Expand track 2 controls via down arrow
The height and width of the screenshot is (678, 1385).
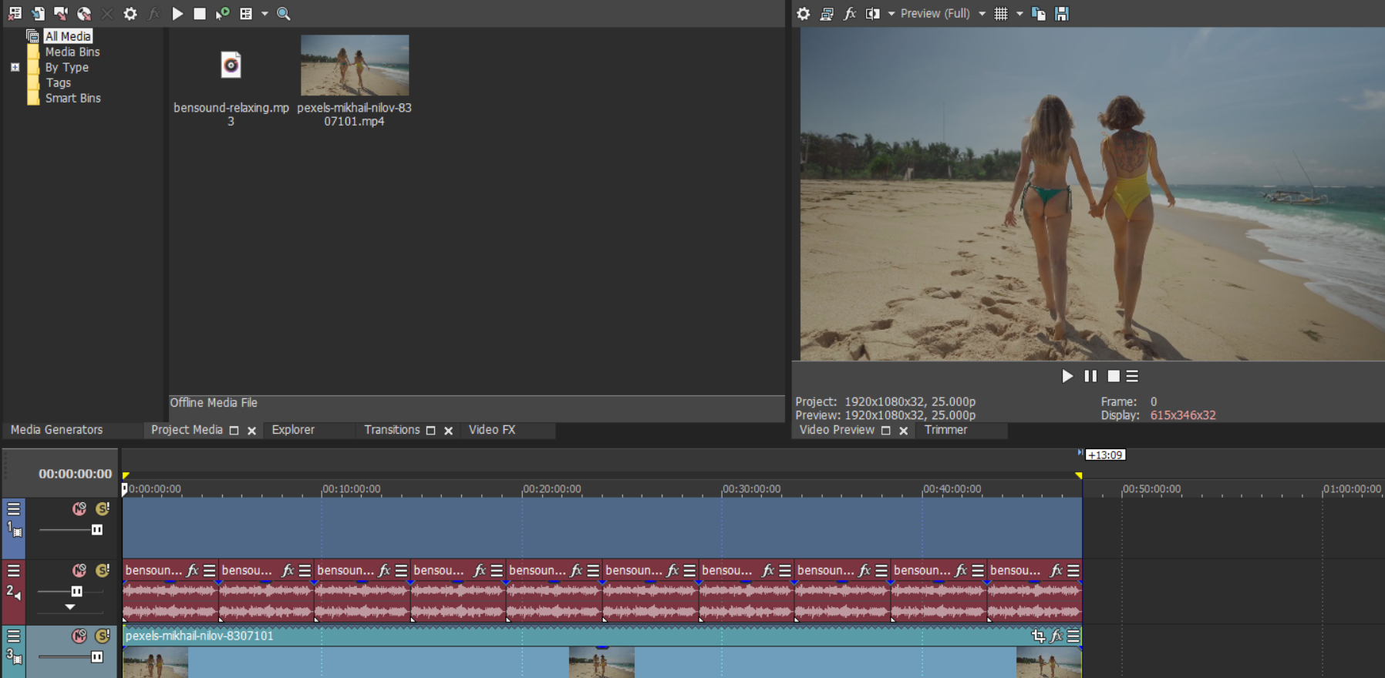coord(70,607)
